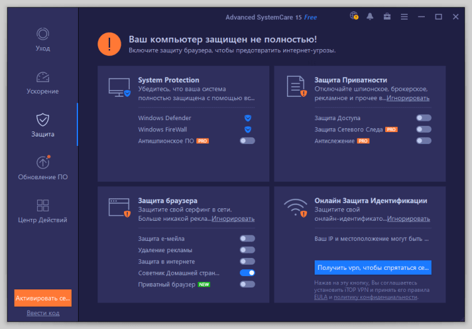Click the Советник Домашней стран... label

coord(179,273)
